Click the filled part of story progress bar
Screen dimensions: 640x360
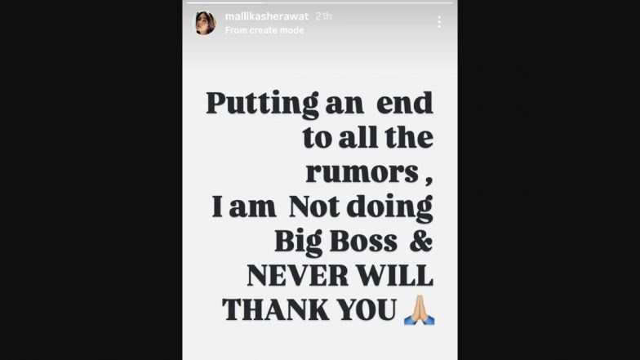[x=224, y=3]
